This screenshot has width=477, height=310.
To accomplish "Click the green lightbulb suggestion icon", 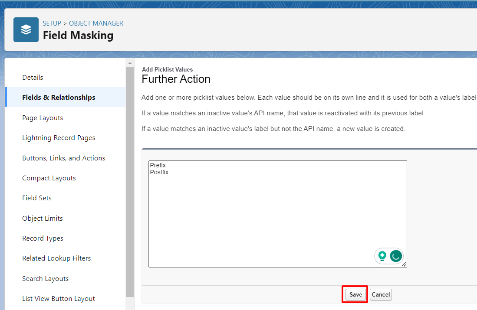I will pos(382,256).
